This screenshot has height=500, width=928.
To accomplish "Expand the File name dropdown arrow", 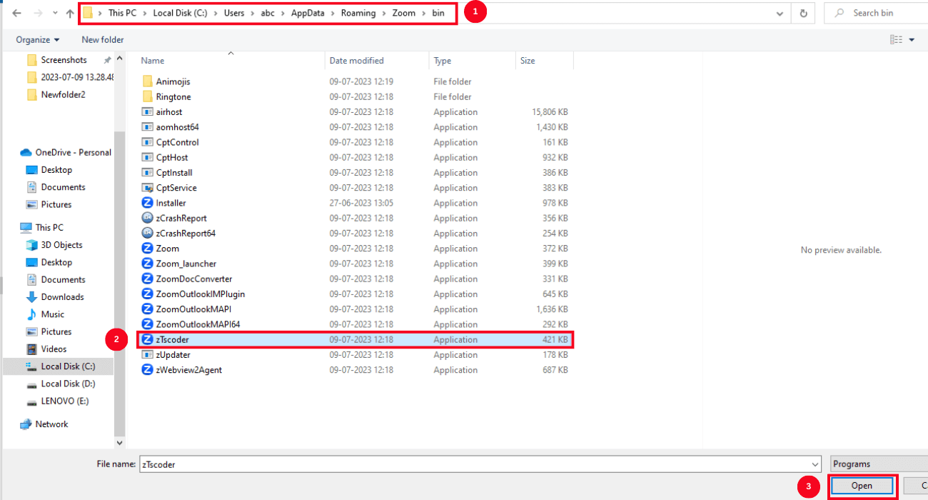I will tap(815, 464).
